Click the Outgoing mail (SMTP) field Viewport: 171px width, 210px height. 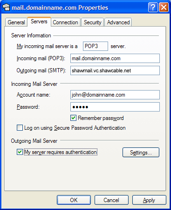[115, 70]
